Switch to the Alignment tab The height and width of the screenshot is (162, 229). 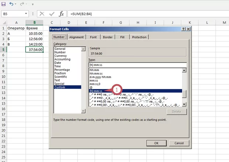pos(76,37)
